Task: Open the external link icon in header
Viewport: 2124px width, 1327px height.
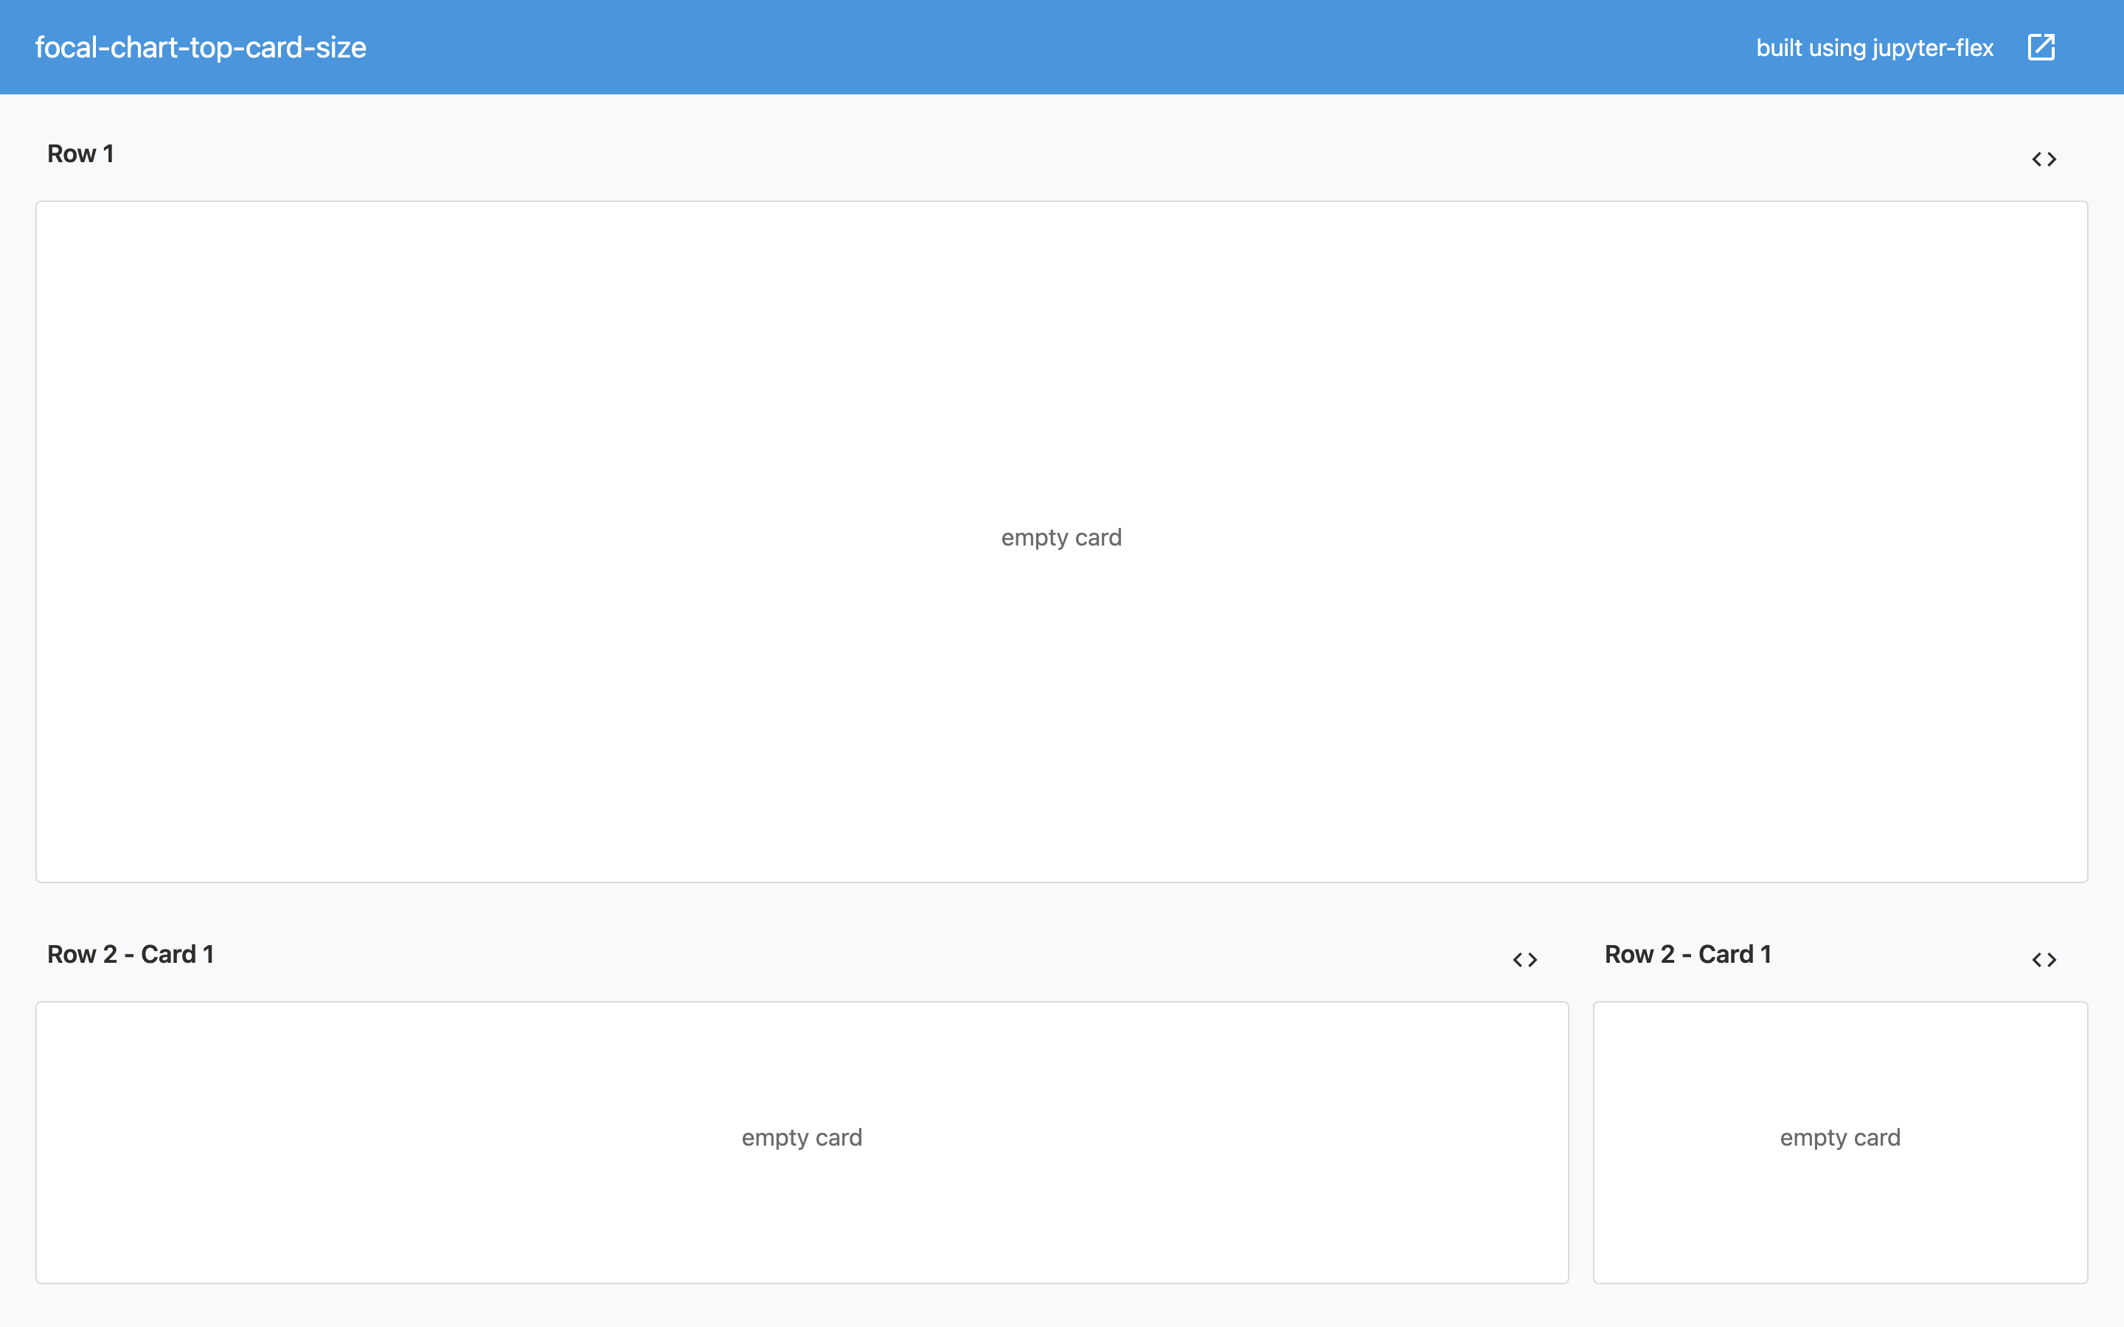Action: [x=2041, y=47]
